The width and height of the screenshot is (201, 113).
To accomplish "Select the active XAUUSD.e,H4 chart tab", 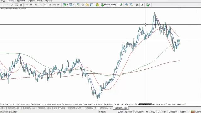I will tap(121, 108).
